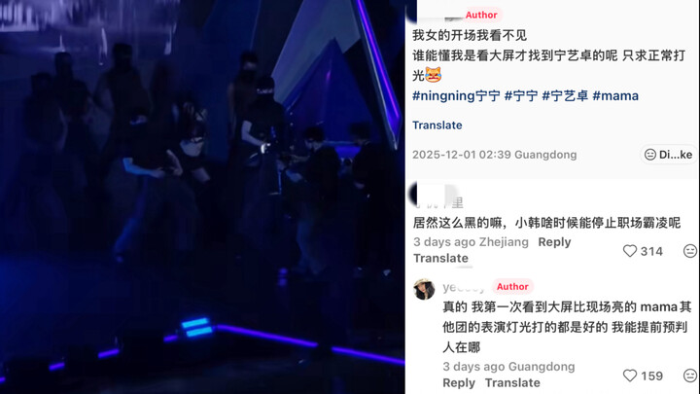
Task: Click the Author badge above the caption
Action: click(481, 15)
